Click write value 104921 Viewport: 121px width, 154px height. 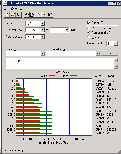pos(99,100)
